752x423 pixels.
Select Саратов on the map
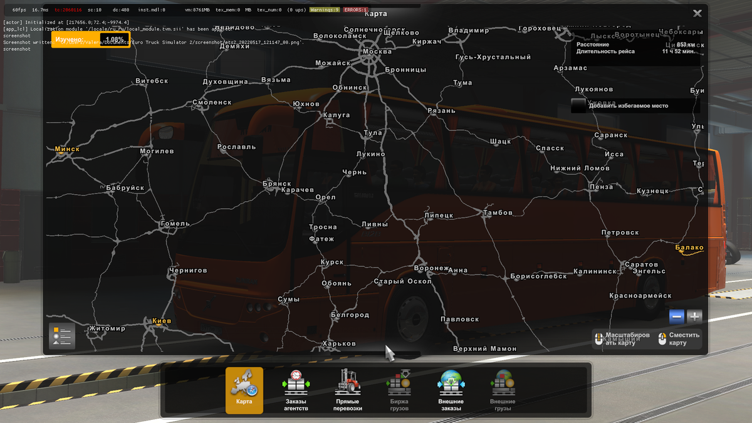(x=642, y=264)
